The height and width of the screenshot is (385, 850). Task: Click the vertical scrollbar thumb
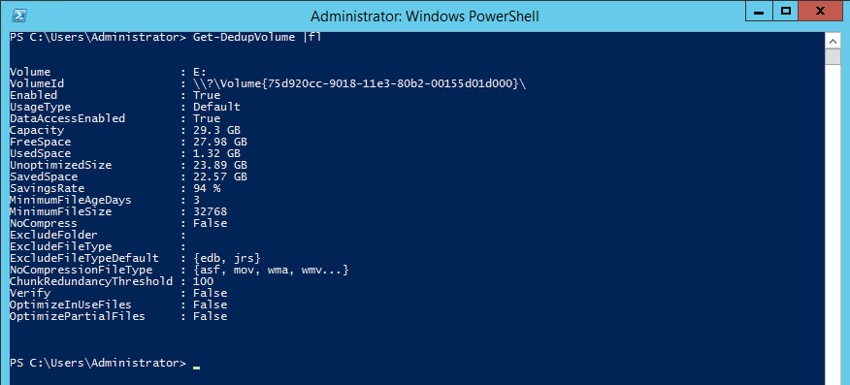[x=831, y=56]
